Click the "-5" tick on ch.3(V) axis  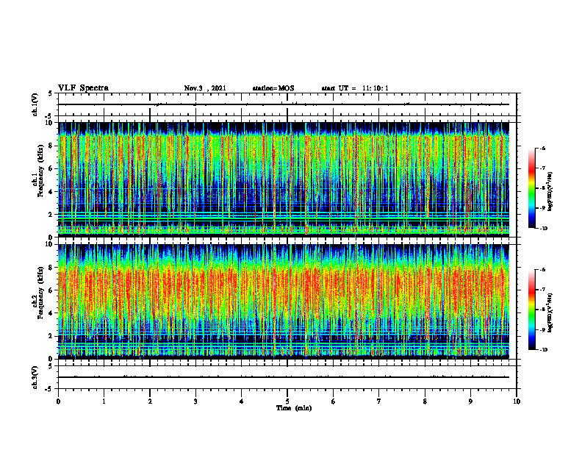50,389
